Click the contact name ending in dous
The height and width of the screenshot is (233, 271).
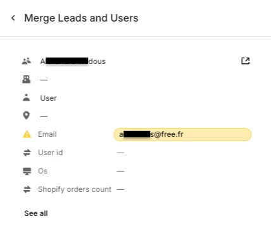coord(73,61)
